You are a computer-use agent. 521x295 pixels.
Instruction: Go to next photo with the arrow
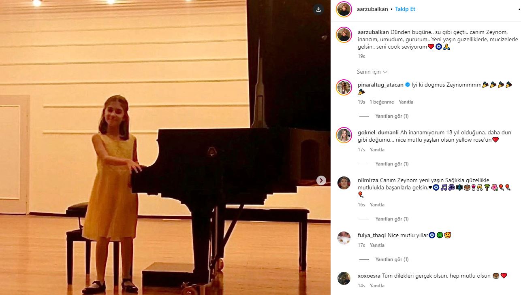[x=321, y=180]
